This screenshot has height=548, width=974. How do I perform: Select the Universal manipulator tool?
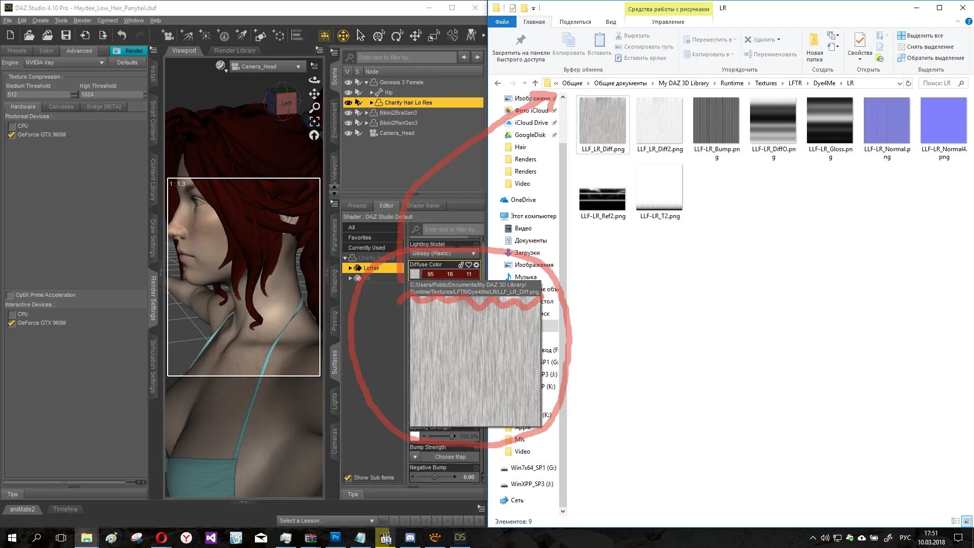[x=378, y=36]
